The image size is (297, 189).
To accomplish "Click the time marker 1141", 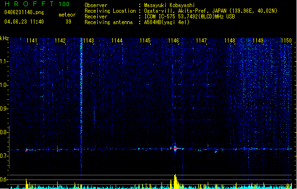I will [x=32, y=41].
